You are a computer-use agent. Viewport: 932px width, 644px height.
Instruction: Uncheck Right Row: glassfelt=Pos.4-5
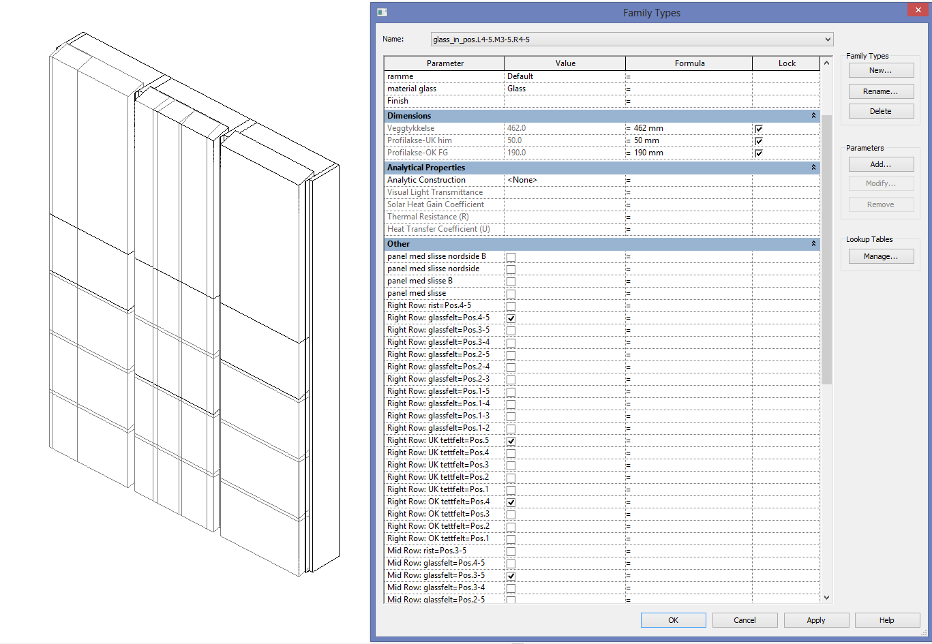click(511, 318)
